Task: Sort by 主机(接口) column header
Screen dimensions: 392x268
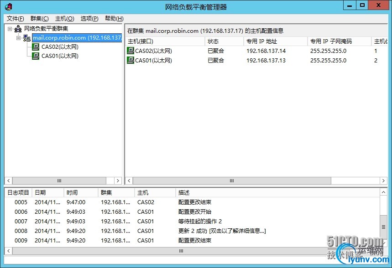Action: [x=165, y=41]
